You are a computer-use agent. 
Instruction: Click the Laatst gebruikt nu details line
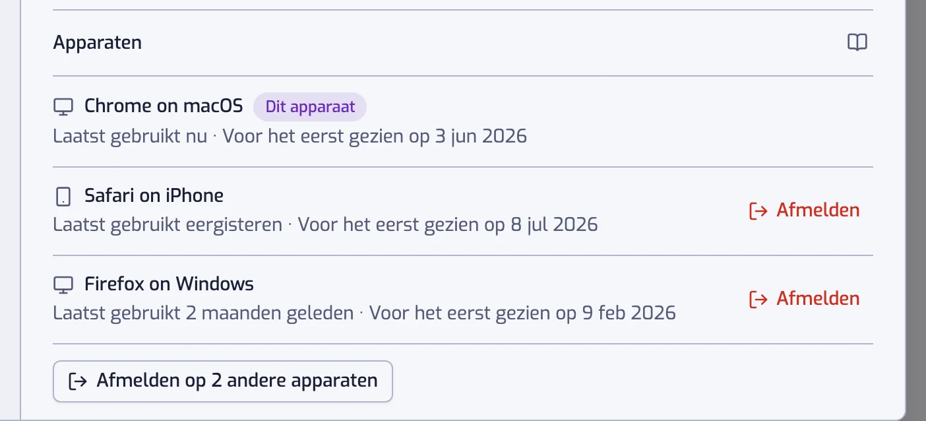click(x=290, y=137)
